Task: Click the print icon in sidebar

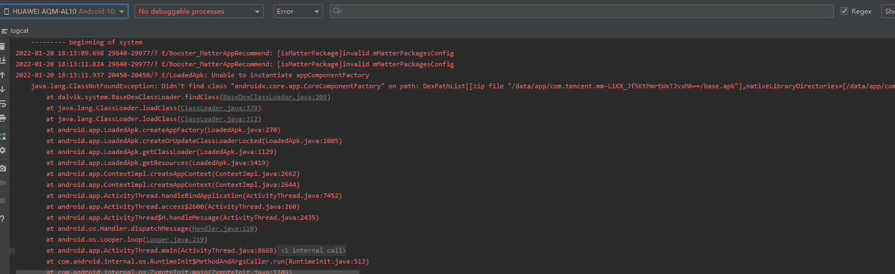Action: pyautogui.click(x=3, y=118)
